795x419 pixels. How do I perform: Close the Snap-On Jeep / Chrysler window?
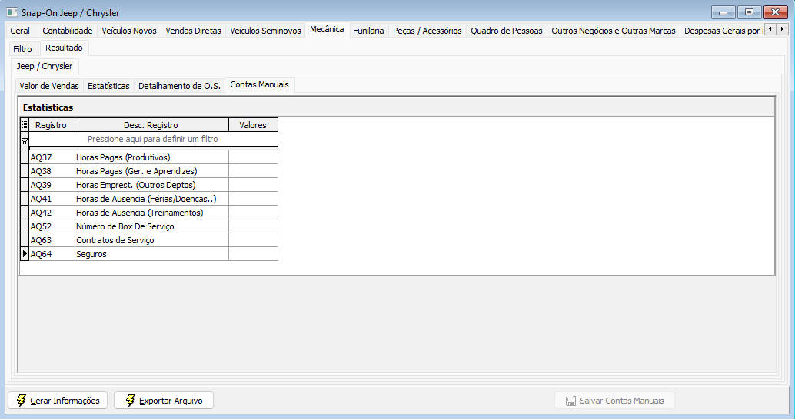775,12
